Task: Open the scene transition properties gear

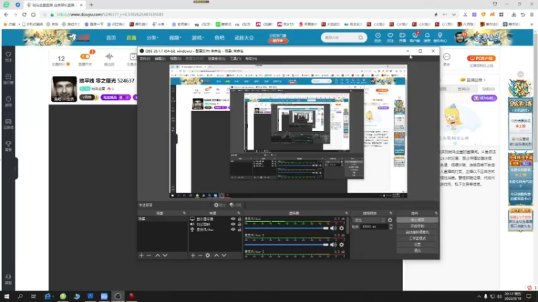Action: 390,220
